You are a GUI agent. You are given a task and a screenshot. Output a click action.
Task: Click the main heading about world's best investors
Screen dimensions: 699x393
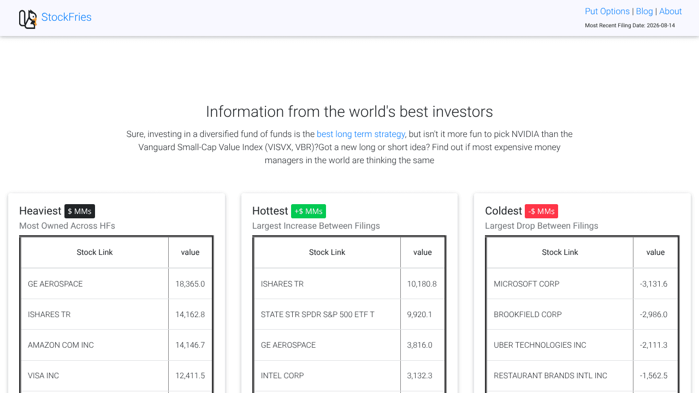pyautogui.click(x=349, y=112)
